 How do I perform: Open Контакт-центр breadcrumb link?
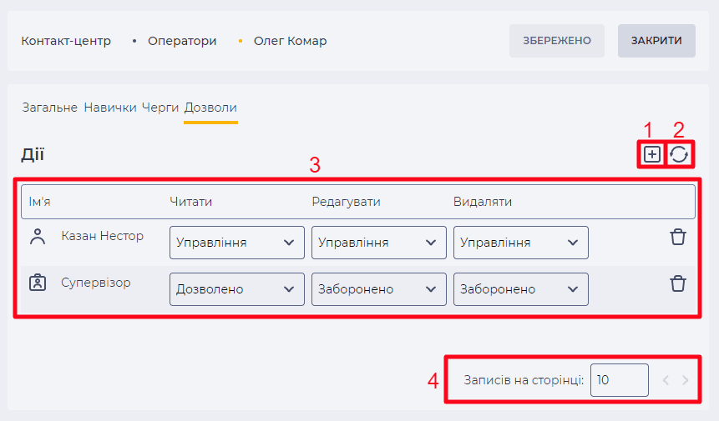[66, 41]
